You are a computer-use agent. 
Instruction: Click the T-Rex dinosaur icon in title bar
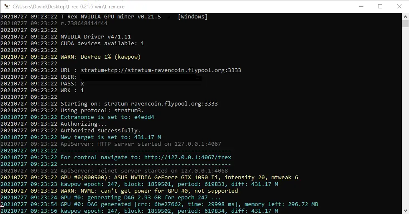[x=7, y=6]
